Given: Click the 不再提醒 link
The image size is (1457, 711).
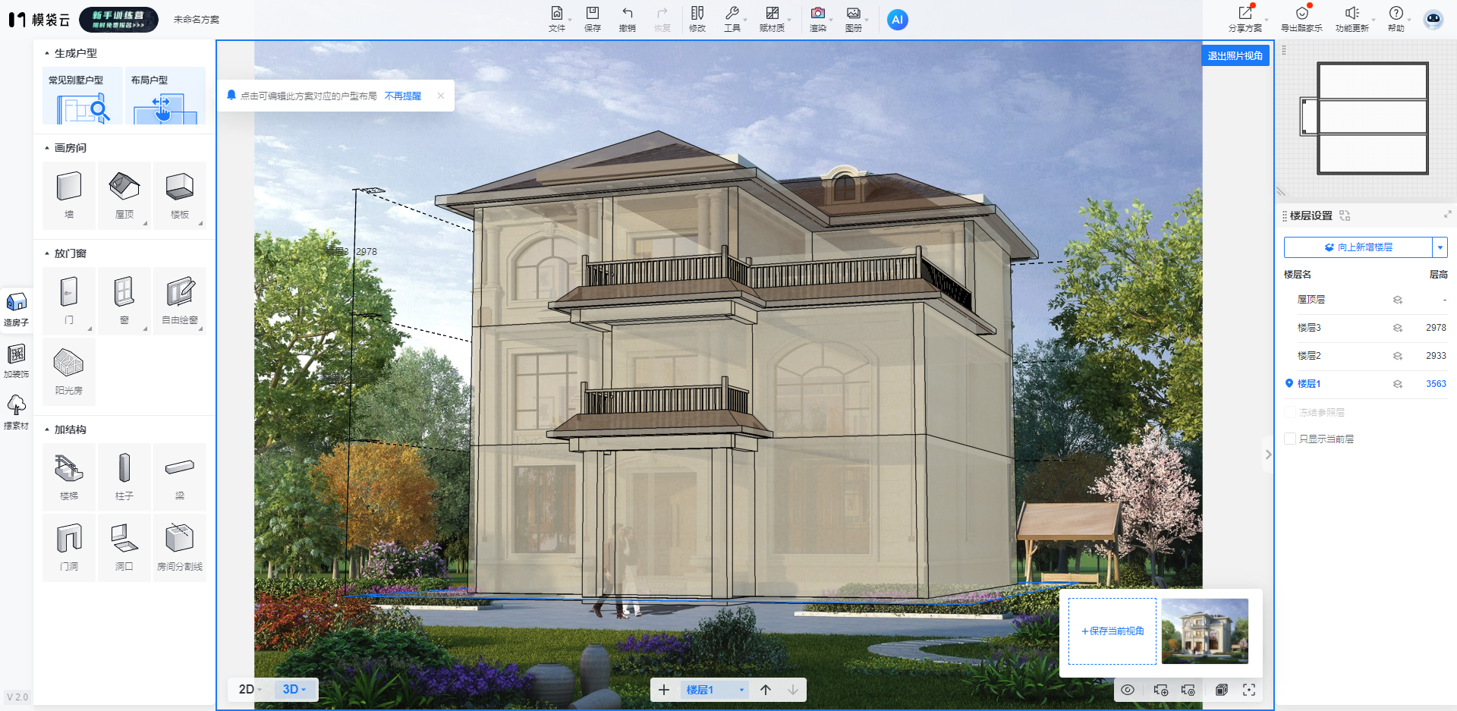Looking at the screenshot, I should 402,96.
